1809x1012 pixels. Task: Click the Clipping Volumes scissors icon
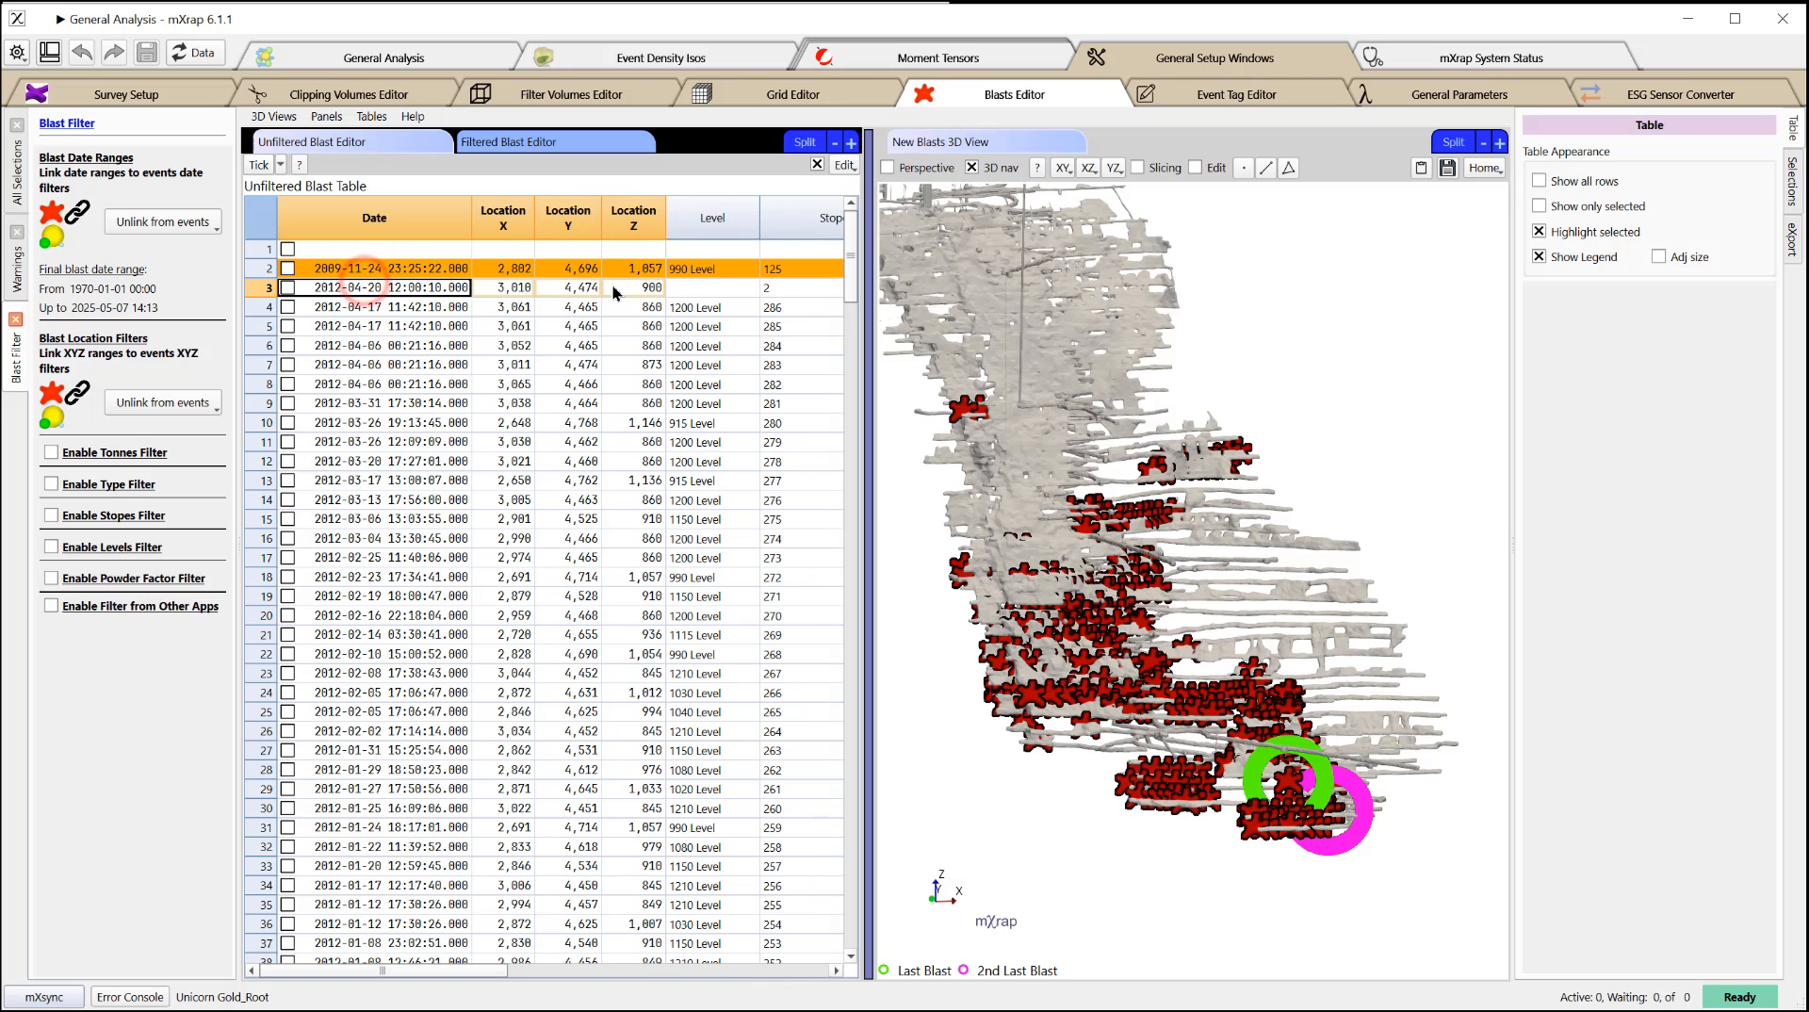257,93
